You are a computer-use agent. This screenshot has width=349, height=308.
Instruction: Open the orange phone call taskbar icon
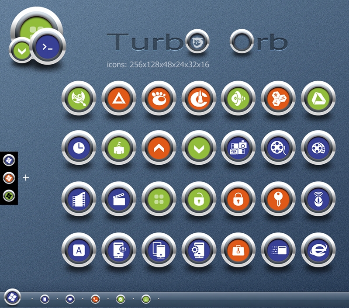click(96, 299)
